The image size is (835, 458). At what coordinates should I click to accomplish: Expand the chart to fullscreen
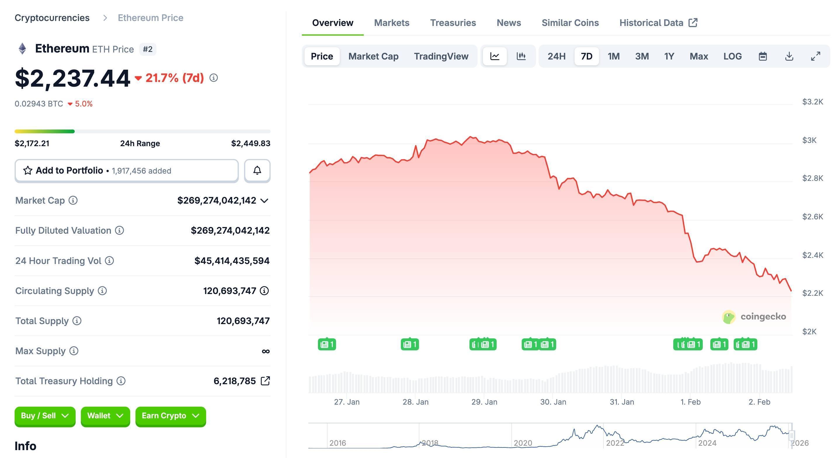815,56
